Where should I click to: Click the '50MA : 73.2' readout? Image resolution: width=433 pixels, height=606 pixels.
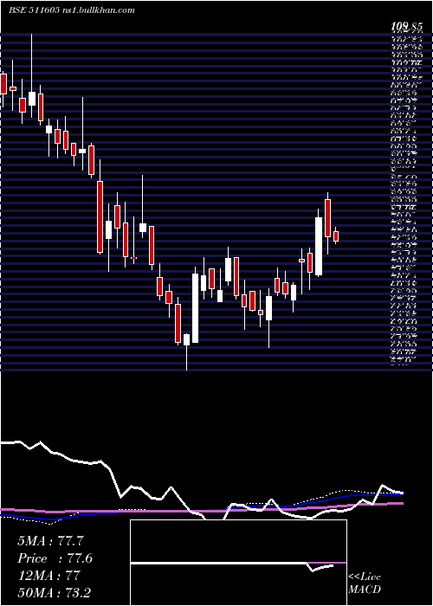pos(55,593)
